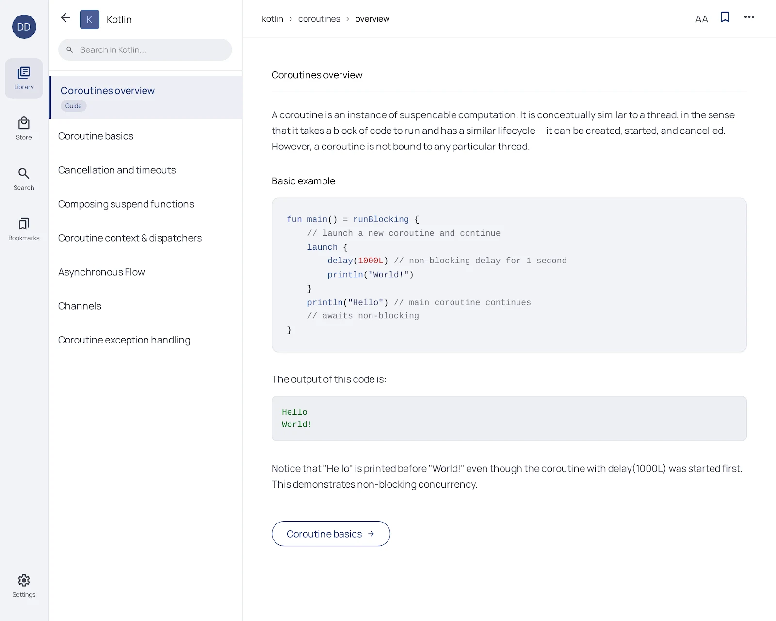Screen dimensions: 776x621
Task: Focus the Search in Kotlin field
Action: click(x=145, y=49)
